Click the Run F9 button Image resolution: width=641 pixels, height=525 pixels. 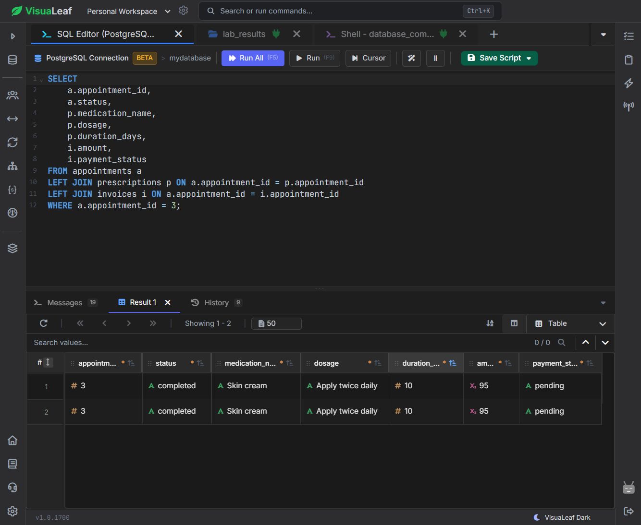click(x=315, y=58)
